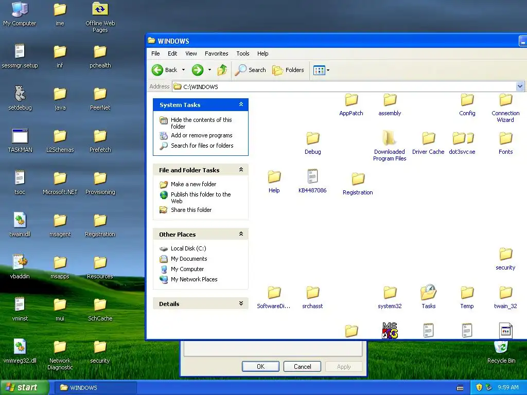Select the assembly folder
The height and width of the screenshot is (395, 527).
390,105
